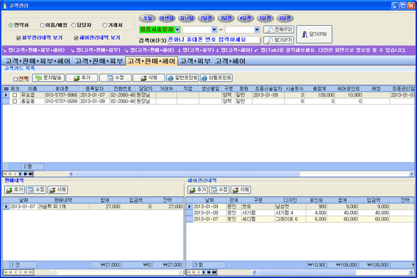Go to last record in customer list navigator

[x=31, y=174]
